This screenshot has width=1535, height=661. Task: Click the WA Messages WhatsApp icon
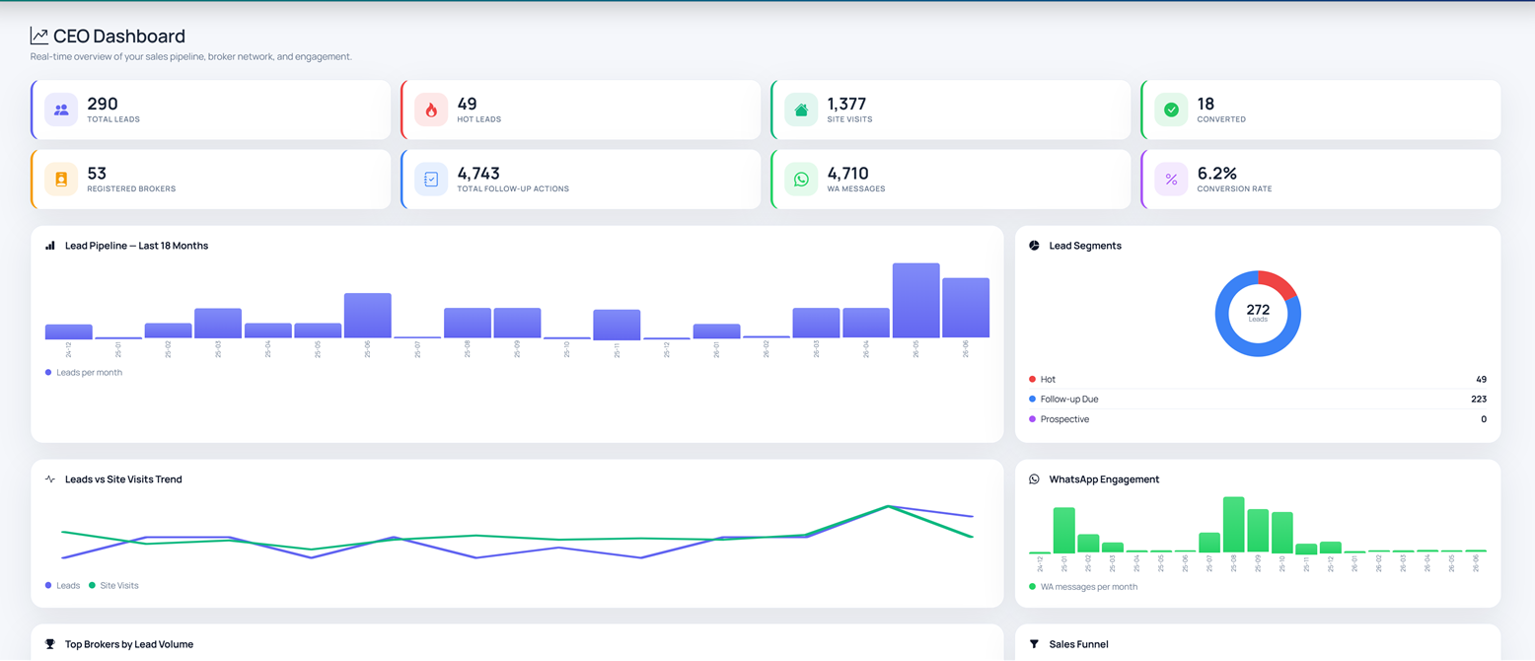(801, 180)
